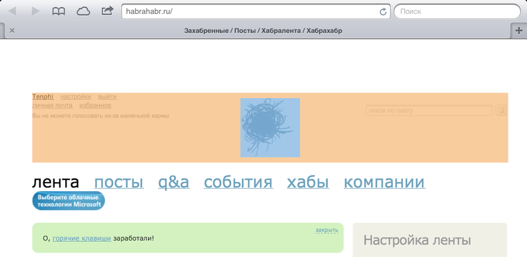Go back with the Safari back arrow
The width and height of the screenshot is (527, 257).
(12, 11)
